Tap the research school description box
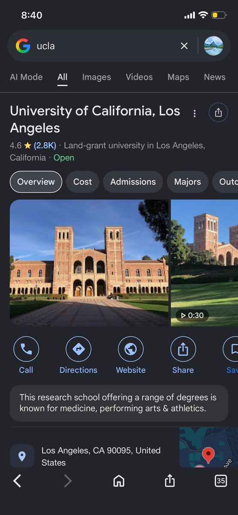Screen dimensions: 238x515 [119, 403]
